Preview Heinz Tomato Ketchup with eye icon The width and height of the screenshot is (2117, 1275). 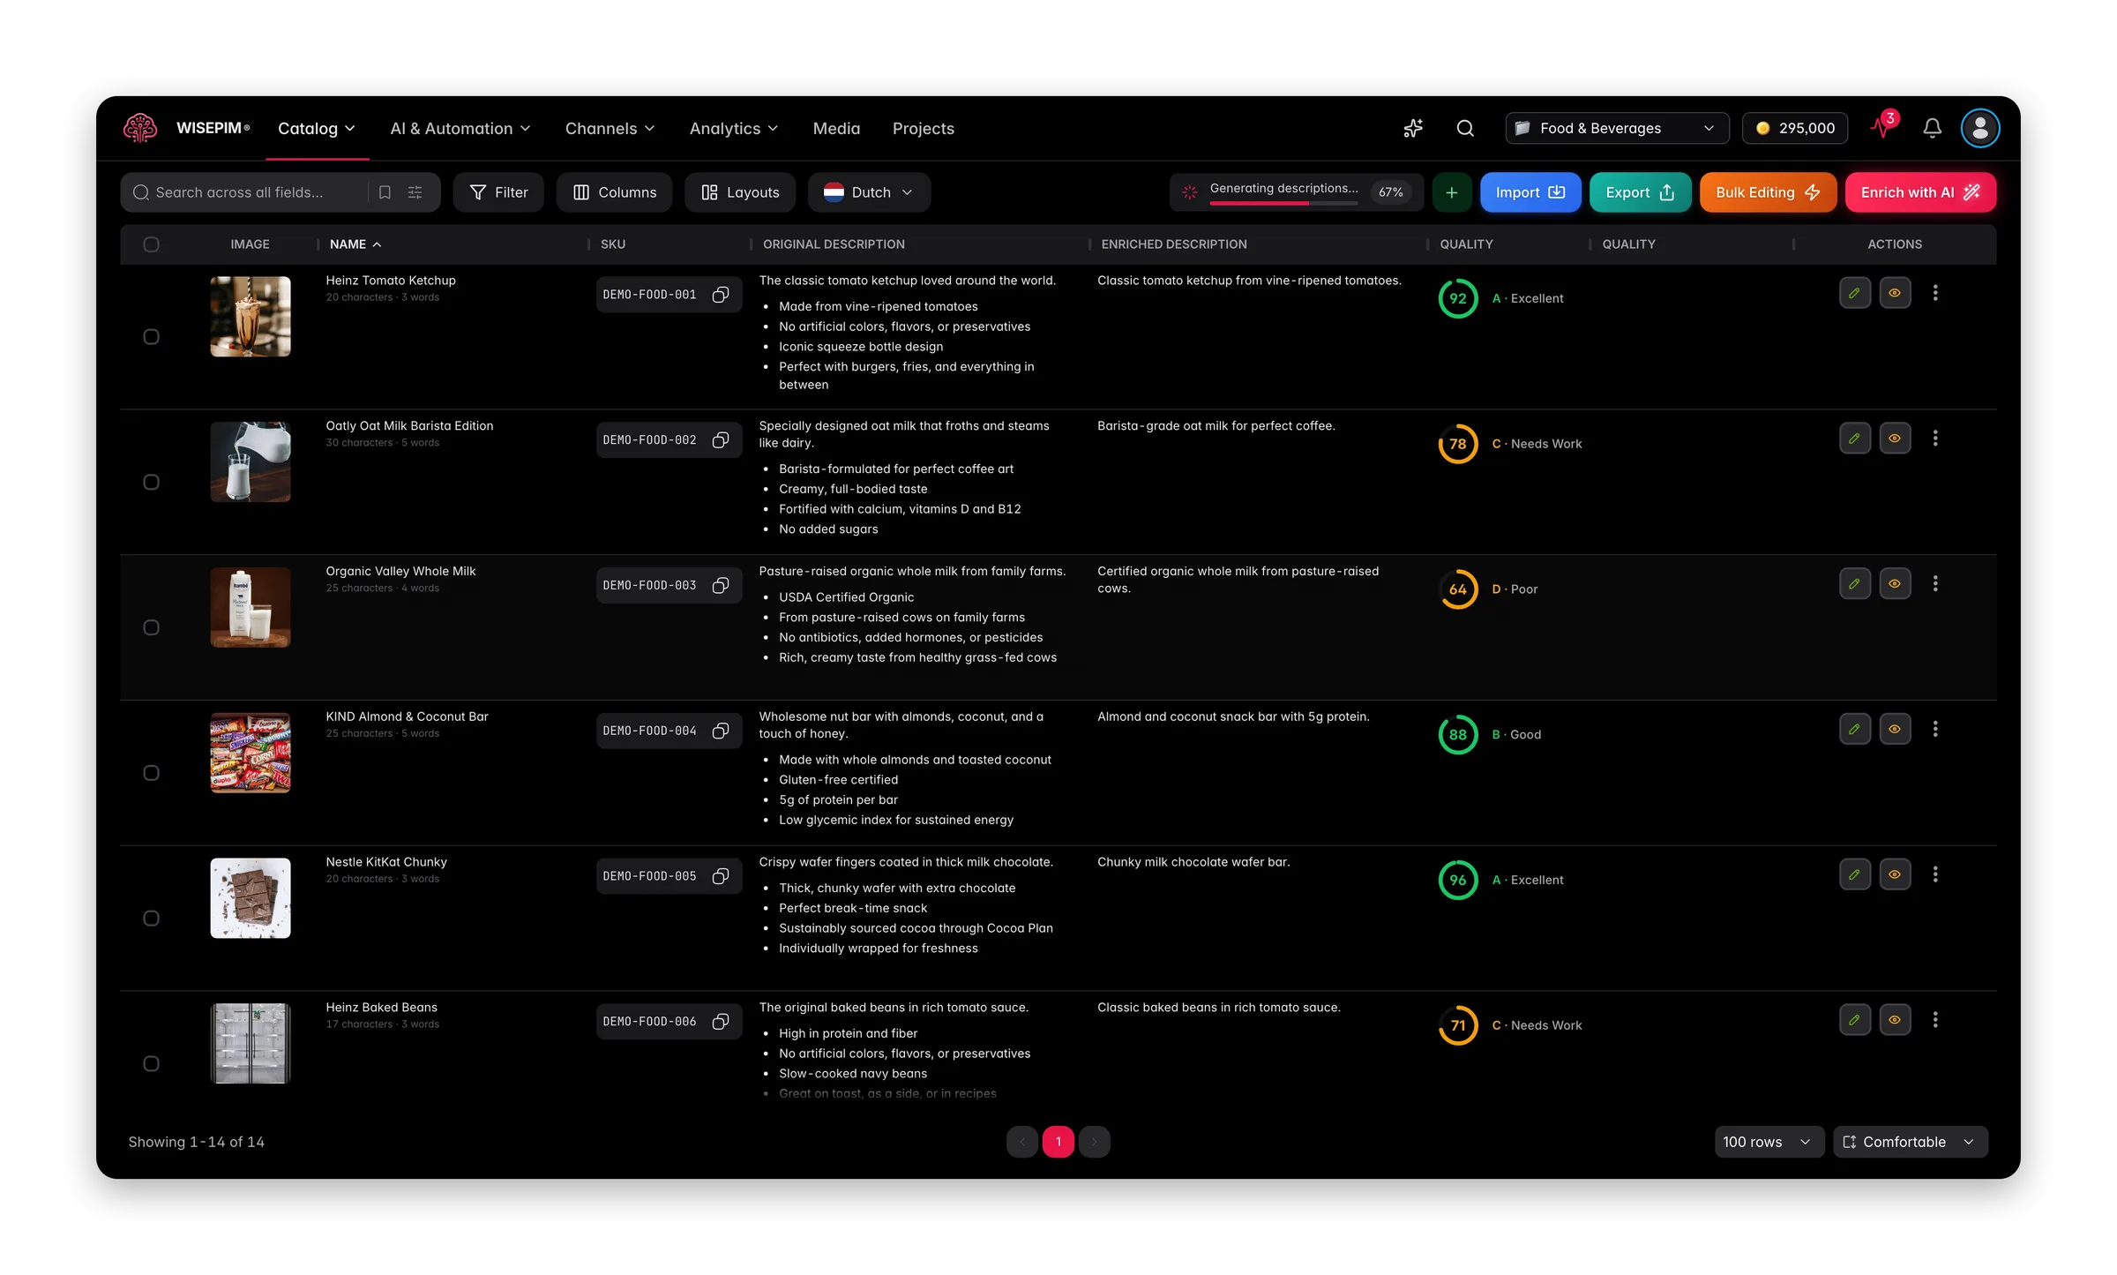(1895, 293)
